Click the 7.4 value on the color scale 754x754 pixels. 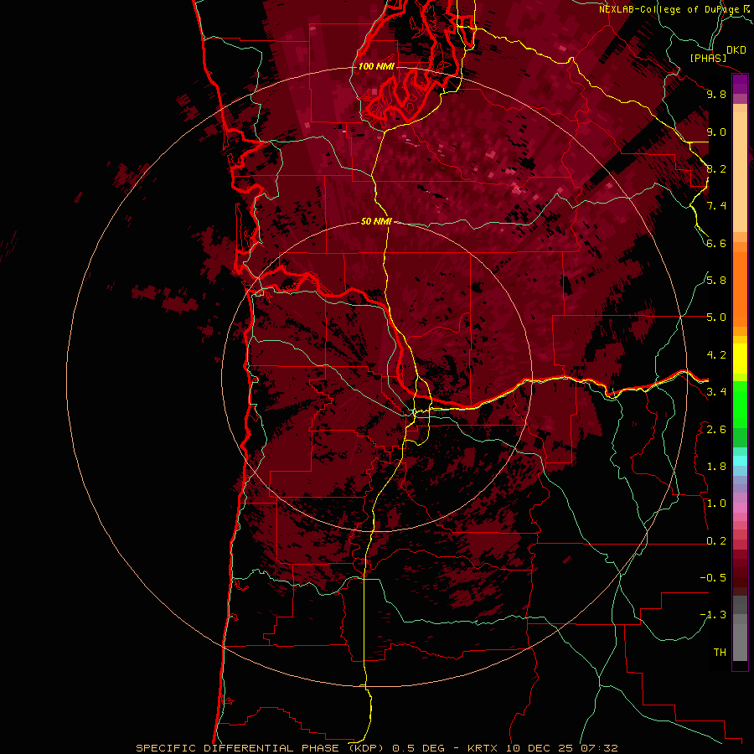(x=716, y=206)
